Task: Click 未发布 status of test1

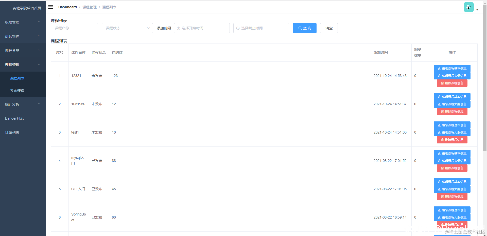Action: coord(97,132)
